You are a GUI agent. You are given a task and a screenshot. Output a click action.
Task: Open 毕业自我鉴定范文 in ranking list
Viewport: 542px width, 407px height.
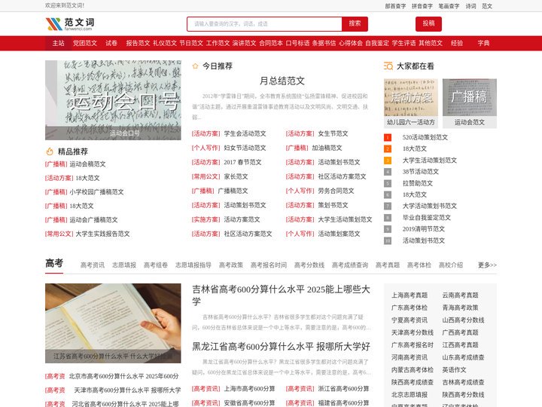(x=427, y=217)
